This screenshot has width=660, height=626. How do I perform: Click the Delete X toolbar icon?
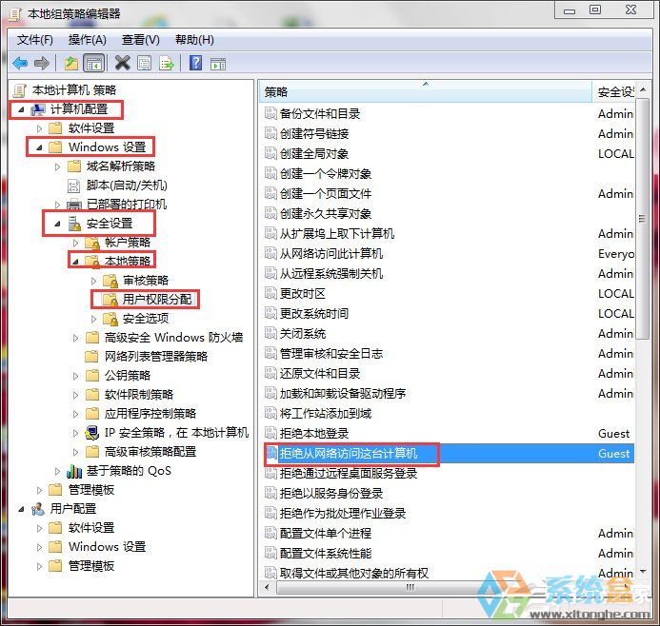(x=123, y=63)
